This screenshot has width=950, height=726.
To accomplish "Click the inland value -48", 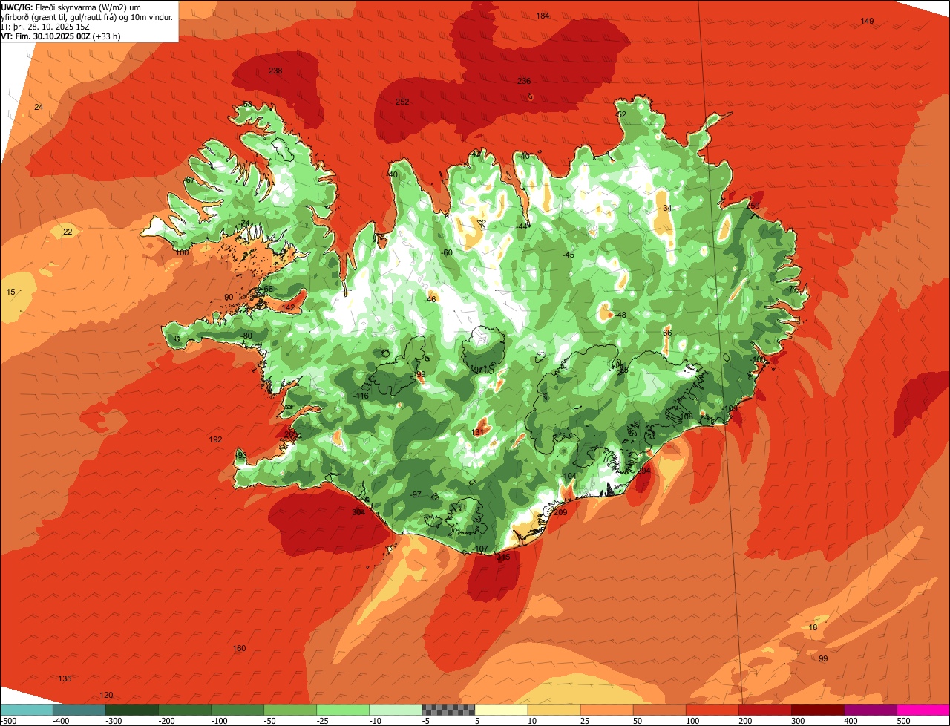I will point(620,315).
